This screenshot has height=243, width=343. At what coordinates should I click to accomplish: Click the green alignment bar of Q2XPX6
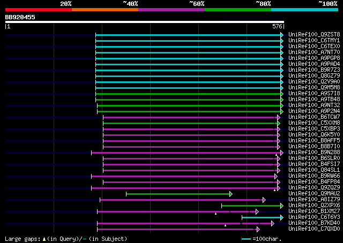(251, 206)
